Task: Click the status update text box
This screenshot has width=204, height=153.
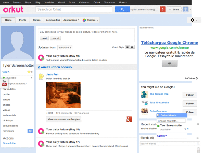Action: [86, 32]
